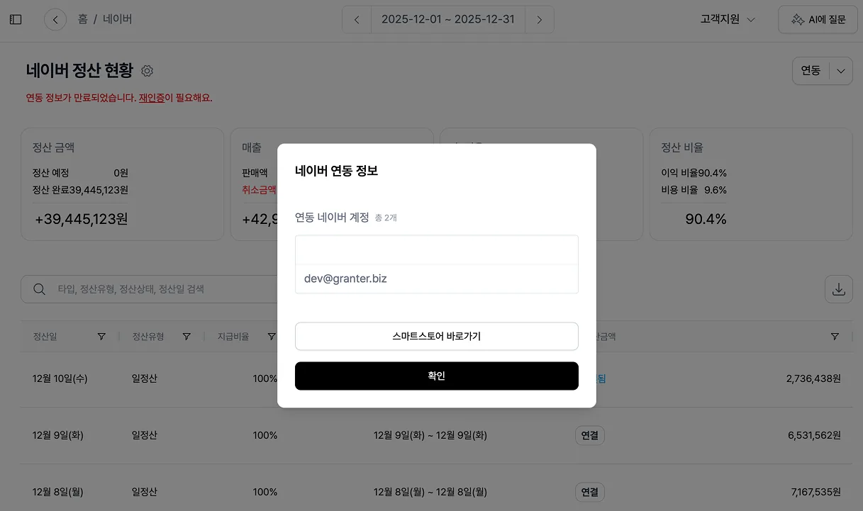Image resolution: width=863 pixels, height=511 pixels.
Task: Select the 12월 8일(월) date cell
Action: coord(58,492)
